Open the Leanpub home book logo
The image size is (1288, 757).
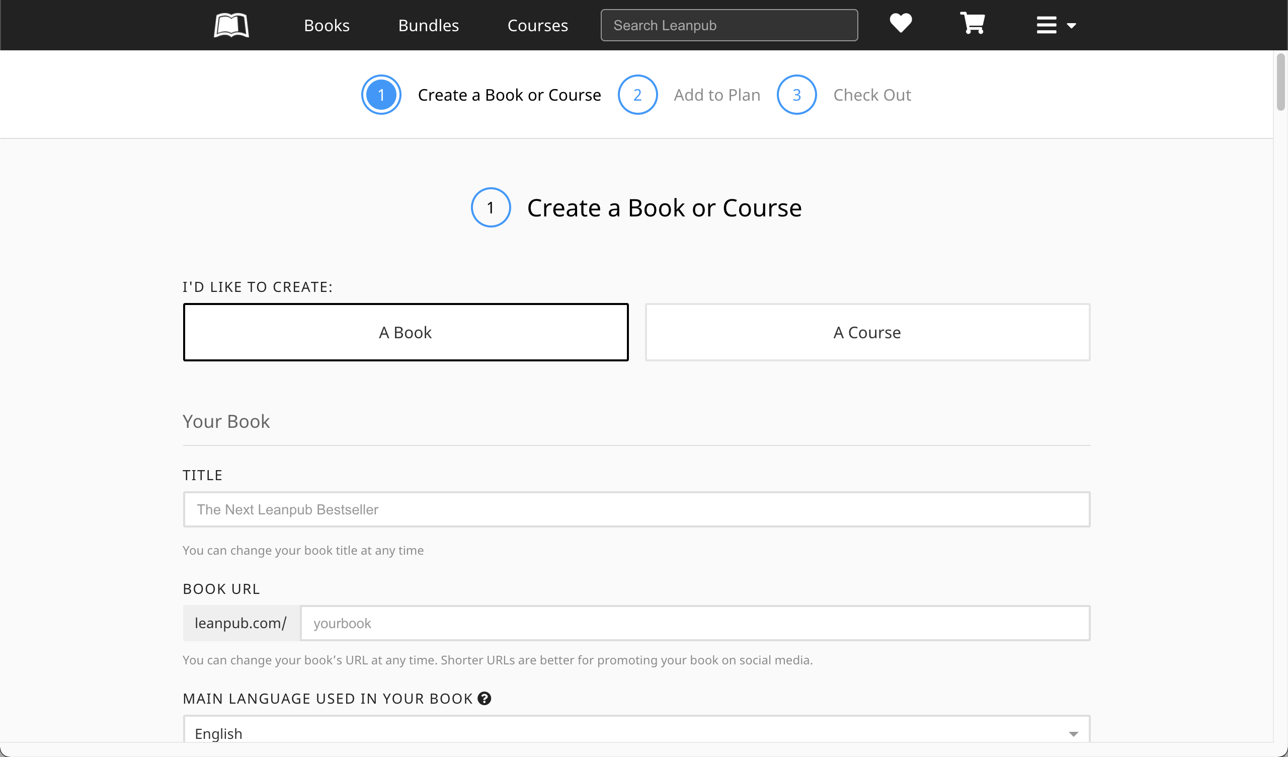[x=231, y=25]
